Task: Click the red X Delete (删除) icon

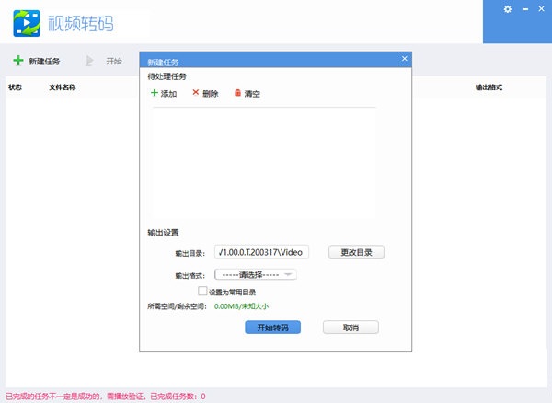Action: tap(195, 93)
